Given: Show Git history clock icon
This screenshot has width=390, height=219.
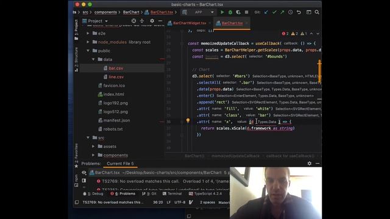Looking at the screenshot, I should tap(291, 12).
